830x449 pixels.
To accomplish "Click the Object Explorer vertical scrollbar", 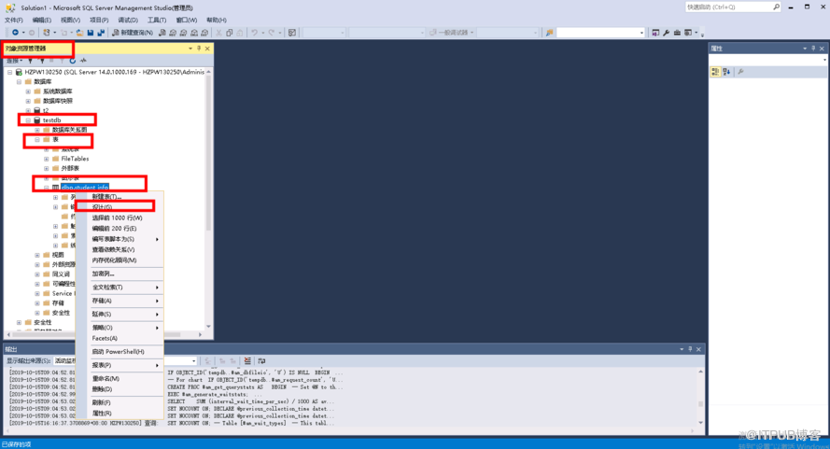I will click(208, 187).
